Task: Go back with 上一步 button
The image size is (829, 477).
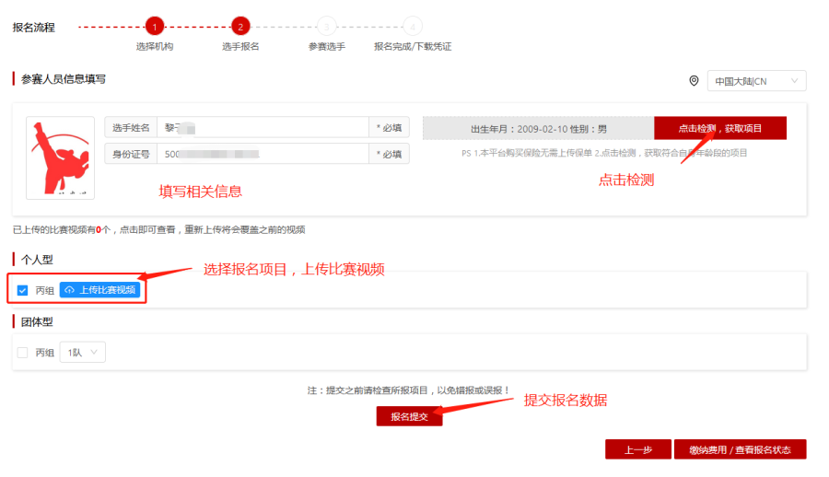Action: [x=638, y=449]
